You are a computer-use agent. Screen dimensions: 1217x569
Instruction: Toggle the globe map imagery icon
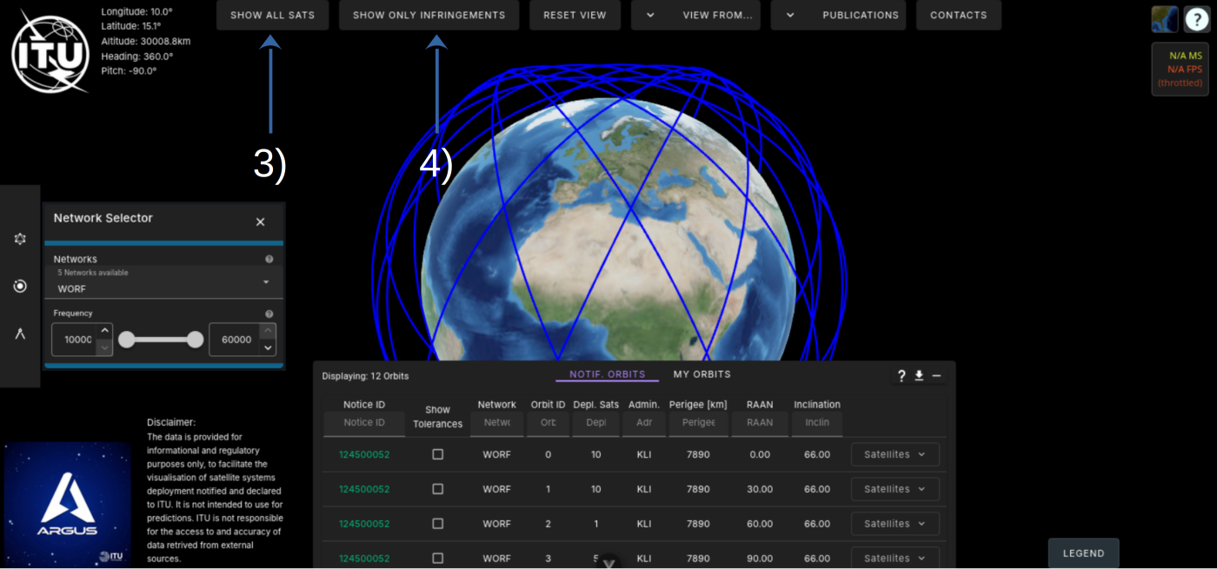[1165, 19]
